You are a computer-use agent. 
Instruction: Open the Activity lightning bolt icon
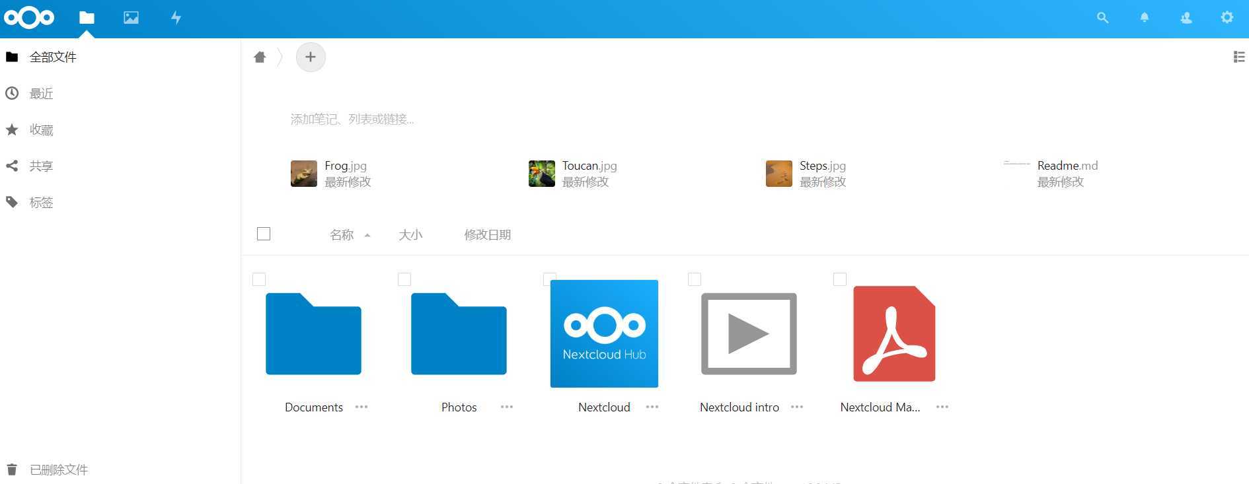176,18
